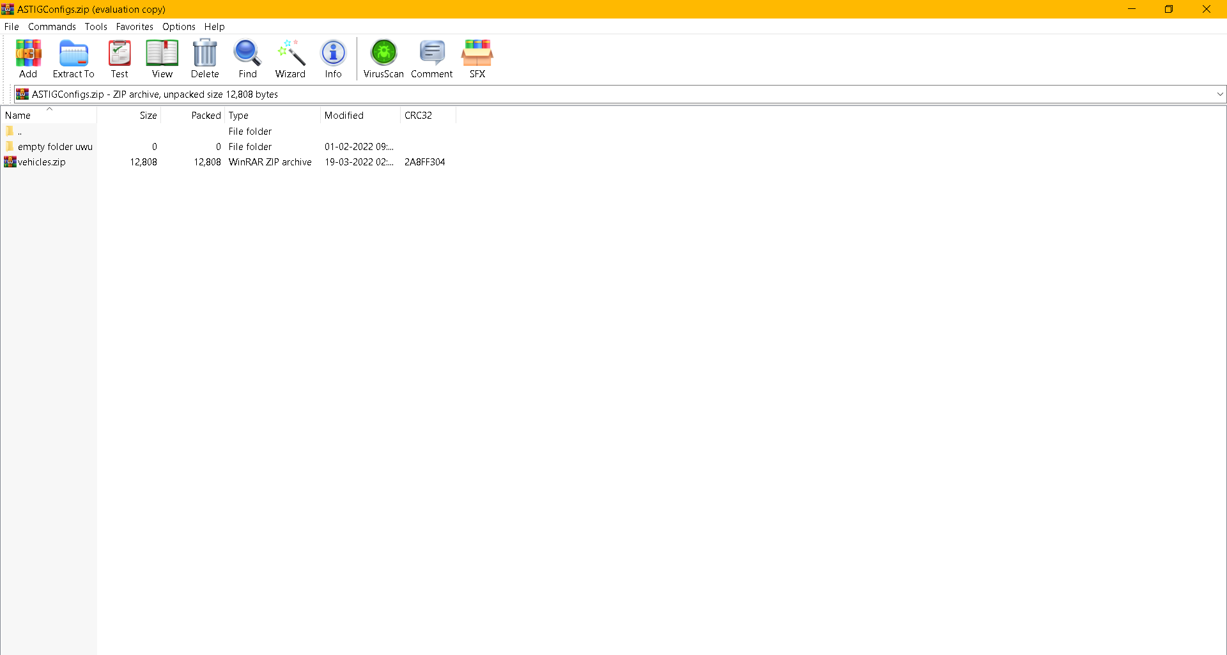Minimize the WinRAR window
Screen dimensions: 1227x655
[1132, 9]
